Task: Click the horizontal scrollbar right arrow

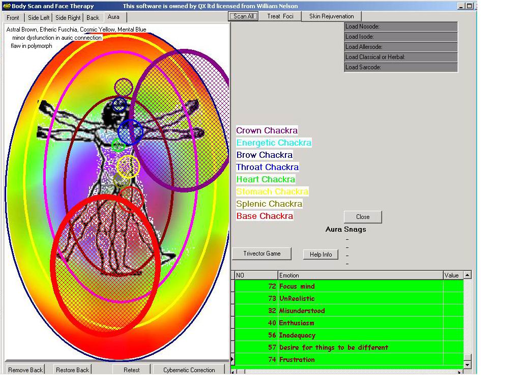Action: [460, 372]
